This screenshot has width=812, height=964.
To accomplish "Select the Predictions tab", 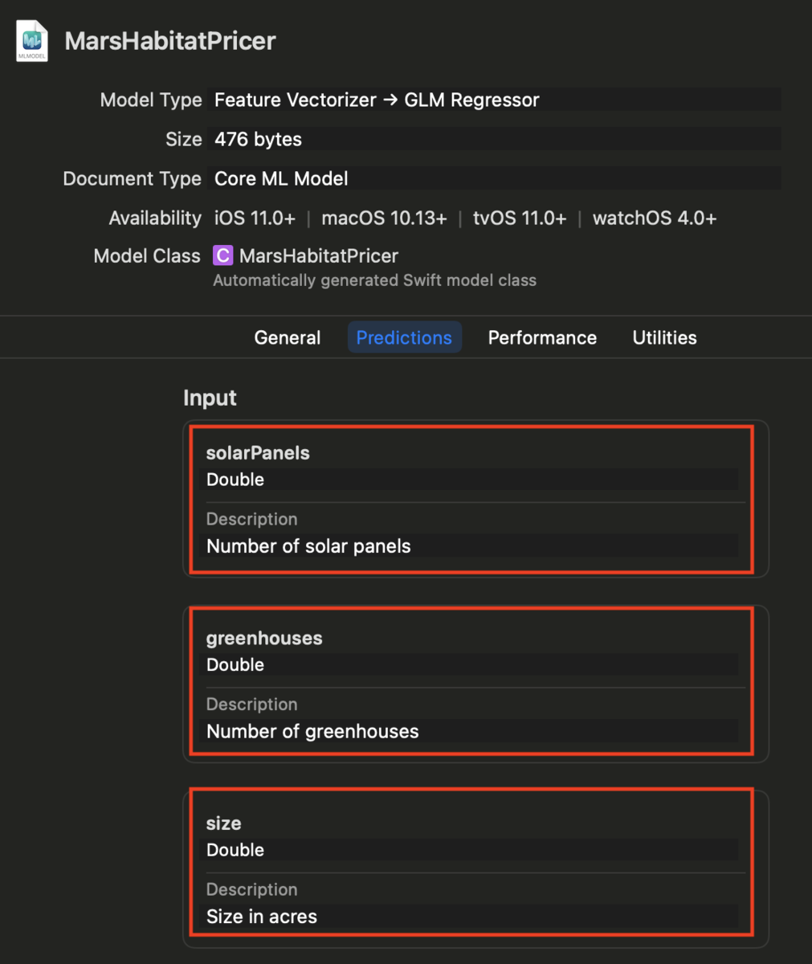I will pyautogui.click(x=404, y=337).
